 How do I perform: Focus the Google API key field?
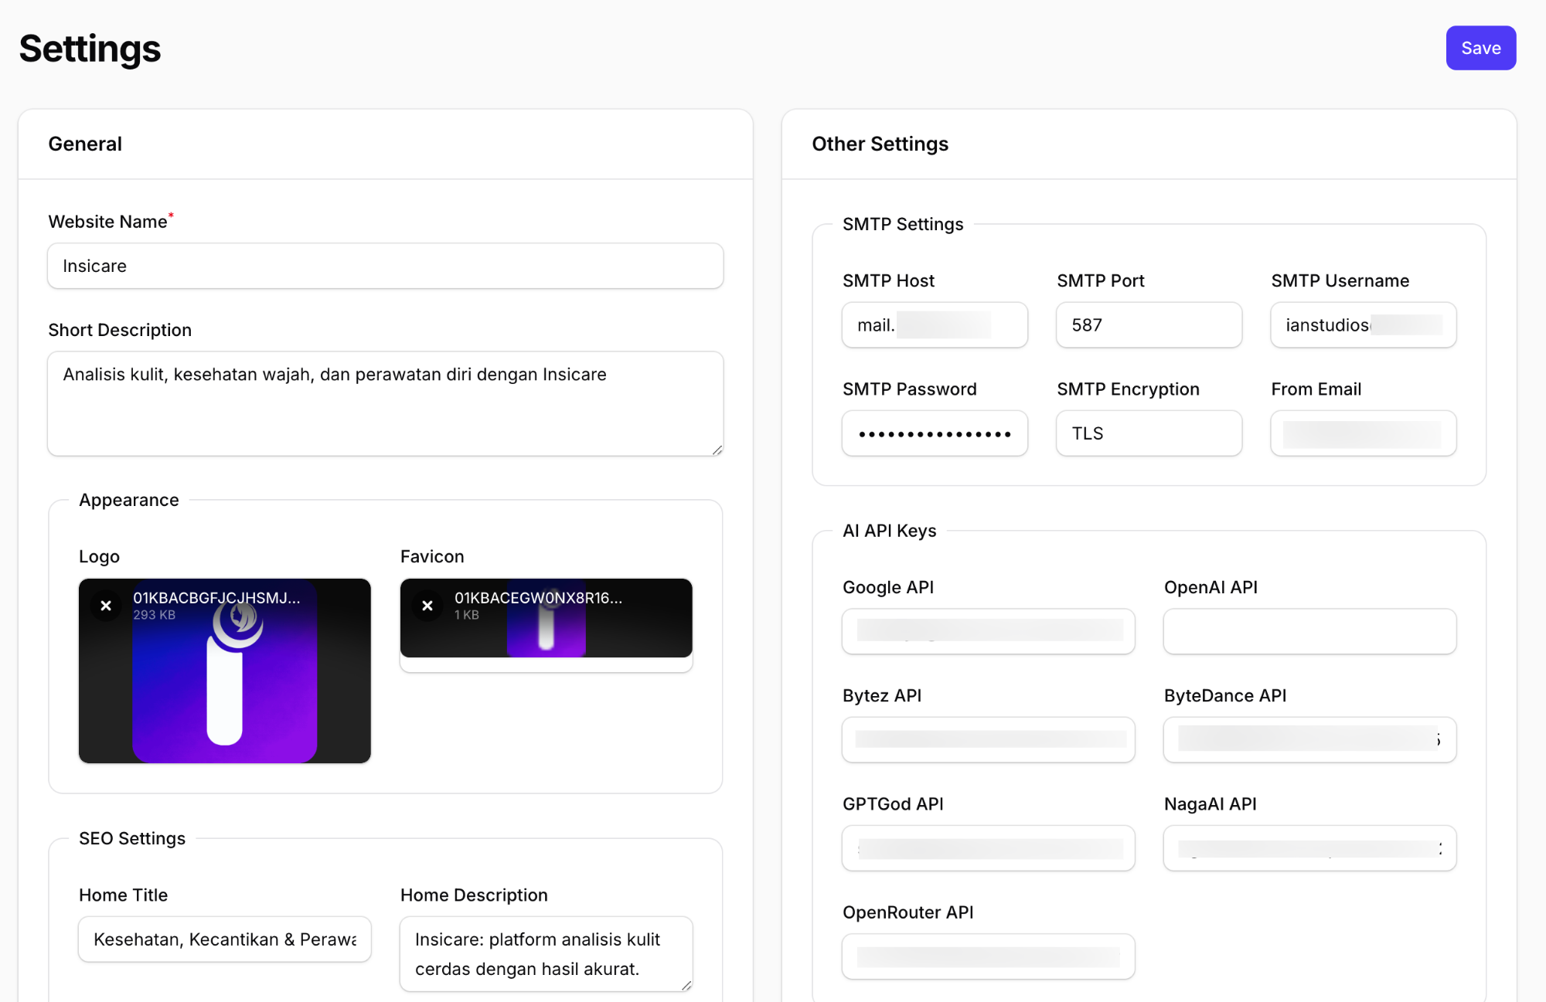click(x=988, y=631)
